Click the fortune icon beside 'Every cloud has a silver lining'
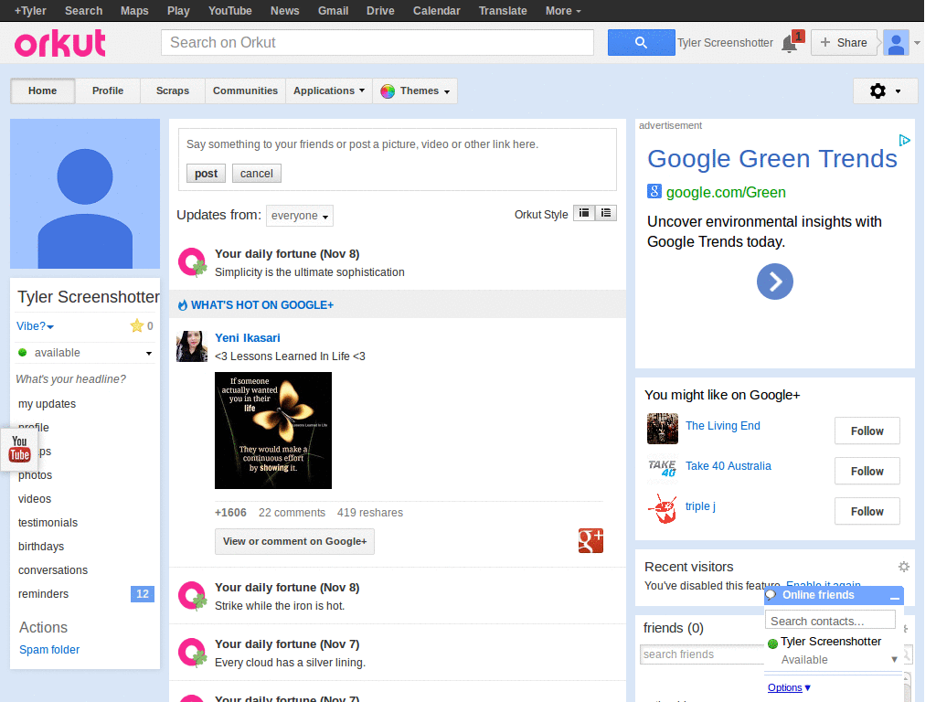Image resolution: width=936 pixels, height=702 pixels. pyautogui.click(x=192, y=653)
